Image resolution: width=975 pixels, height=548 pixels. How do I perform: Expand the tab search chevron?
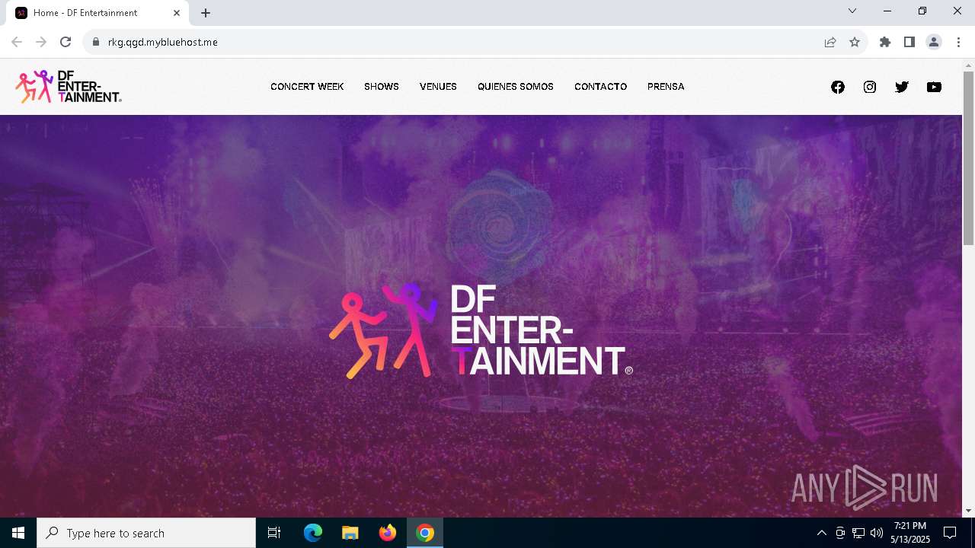tap(852, 11)
